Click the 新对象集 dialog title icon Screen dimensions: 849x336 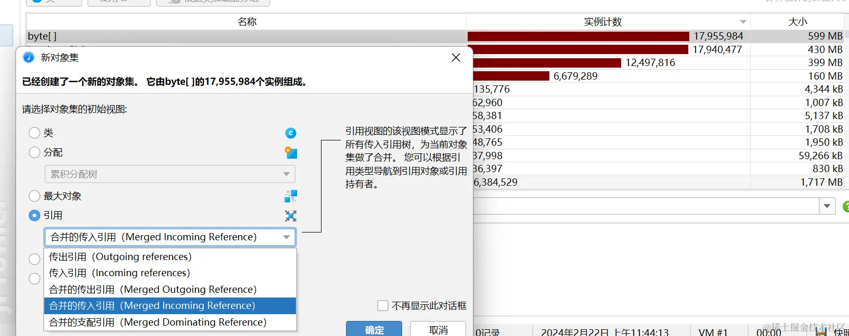pyautogui.click(x=29, y=58)
